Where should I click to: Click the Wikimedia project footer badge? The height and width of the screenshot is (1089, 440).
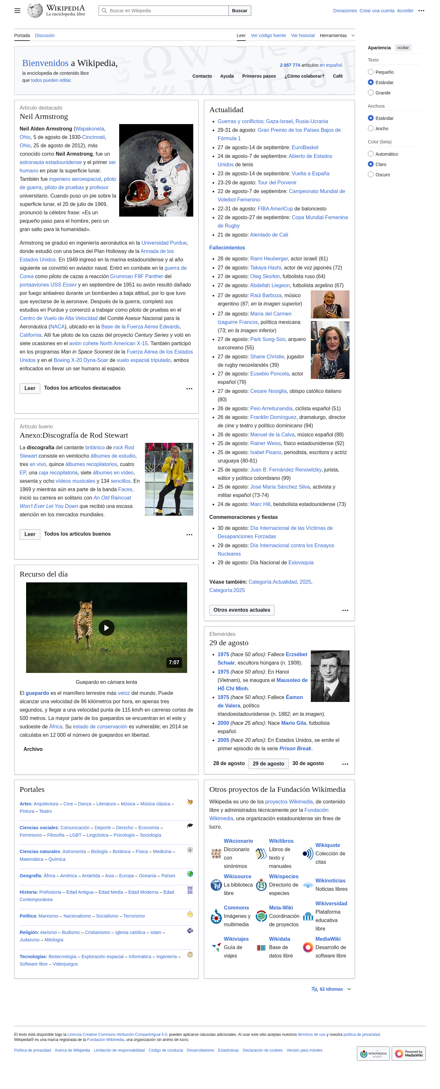(373, 1054)
